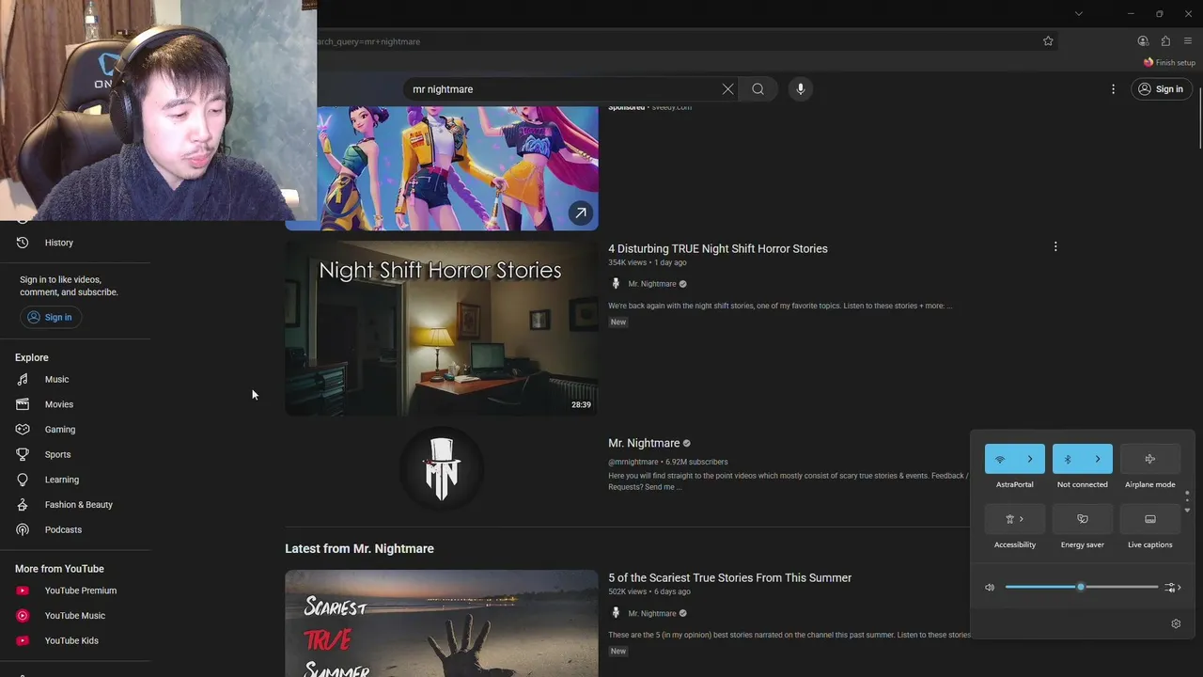
Task: Open the Mr. Nightmare channel avatar logo
Action: click(x=442, y=468)
